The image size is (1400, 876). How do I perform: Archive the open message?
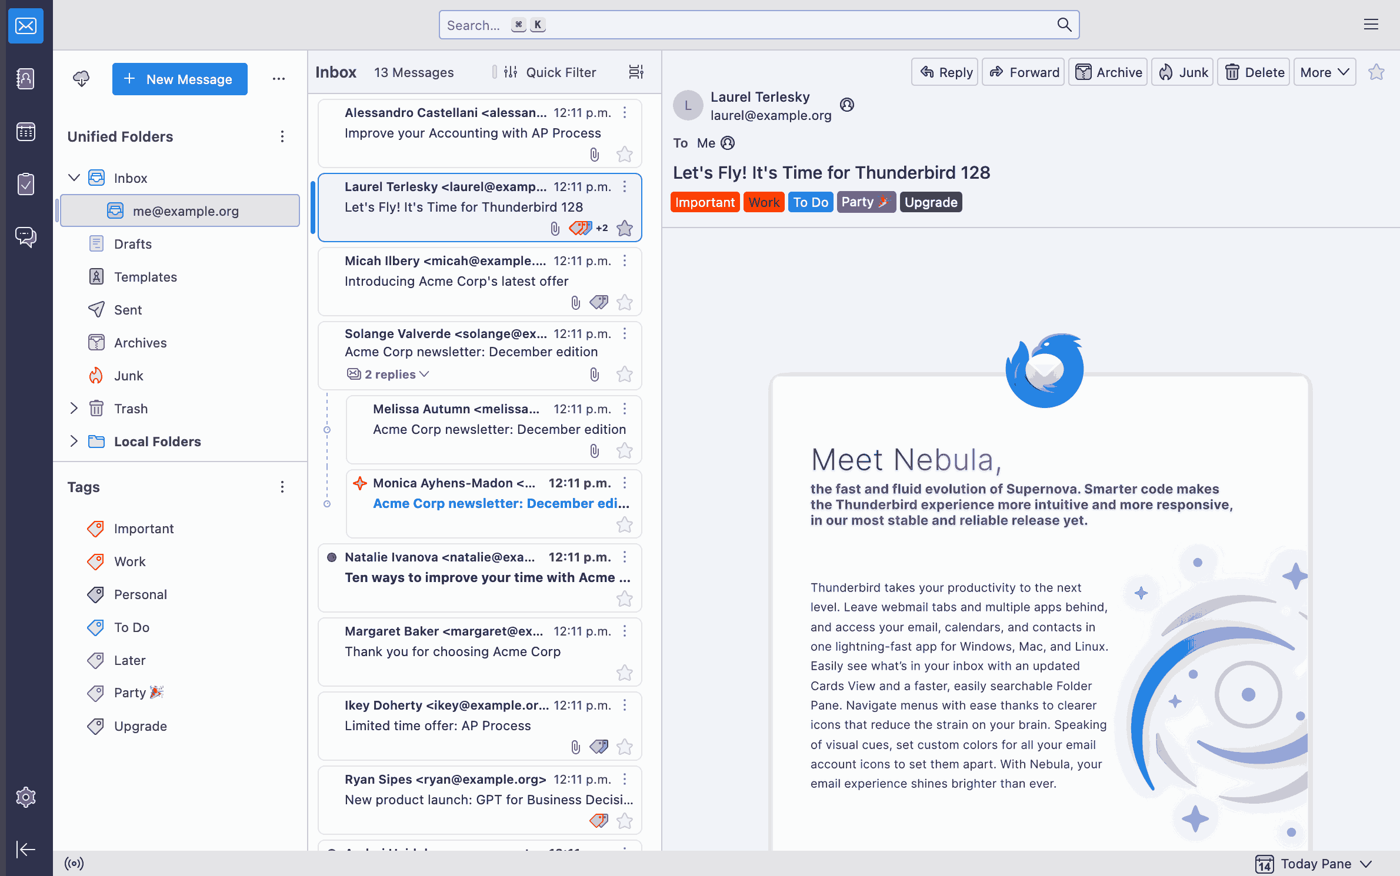1108,72
